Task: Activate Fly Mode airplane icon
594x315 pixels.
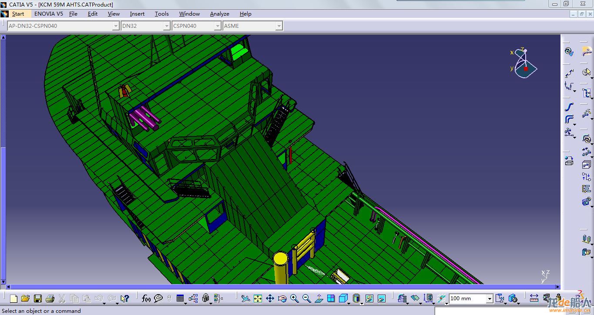Action: coord(246,298)
